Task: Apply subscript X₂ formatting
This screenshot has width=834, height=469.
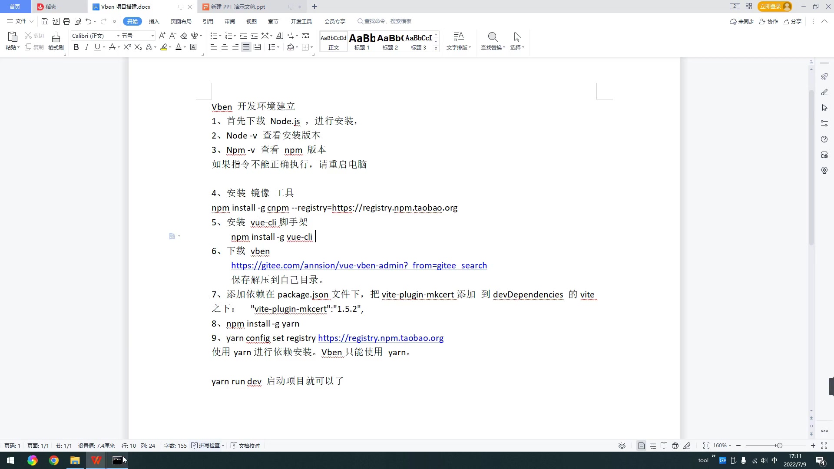Action: click(138, 47)
